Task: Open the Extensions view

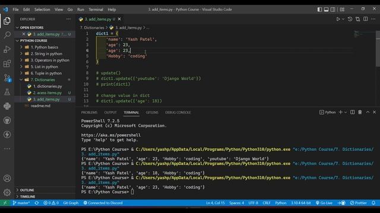Action: tap(7, 63)
